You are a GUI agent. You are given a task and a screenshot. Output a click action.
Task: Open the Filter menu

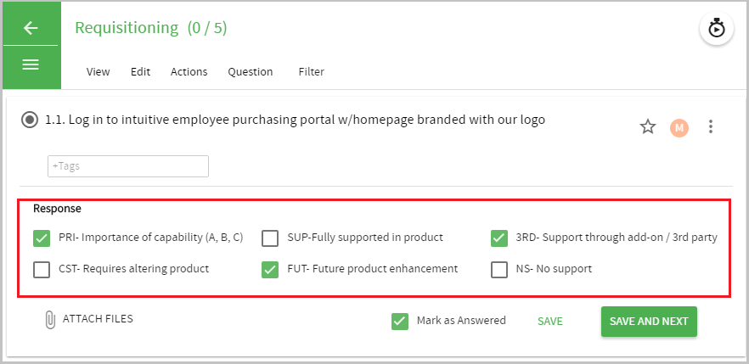click(312, 72)
